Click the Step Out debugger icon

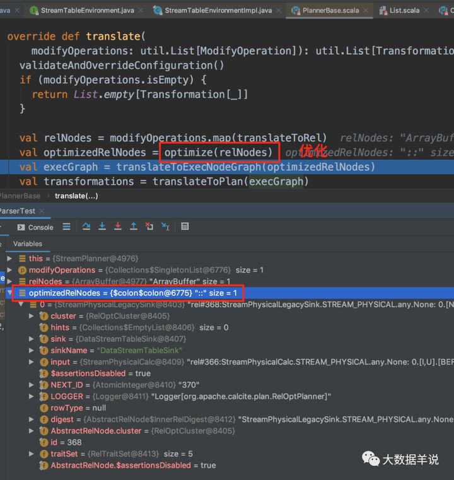tap(134, 226)
